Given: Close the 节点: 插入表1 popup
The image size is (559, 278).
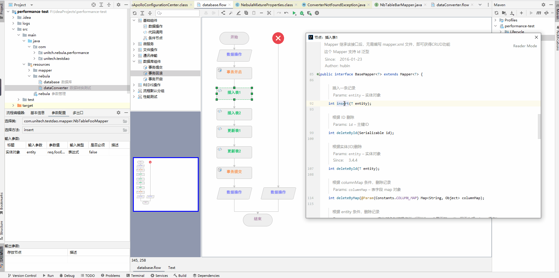Looking at the screenshot, I should (536, 37).
